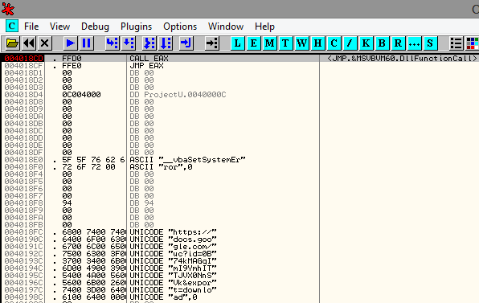Select the ASCII "__vbaSetSystemEr" line

pyautogui.click(x=187, y=159)
